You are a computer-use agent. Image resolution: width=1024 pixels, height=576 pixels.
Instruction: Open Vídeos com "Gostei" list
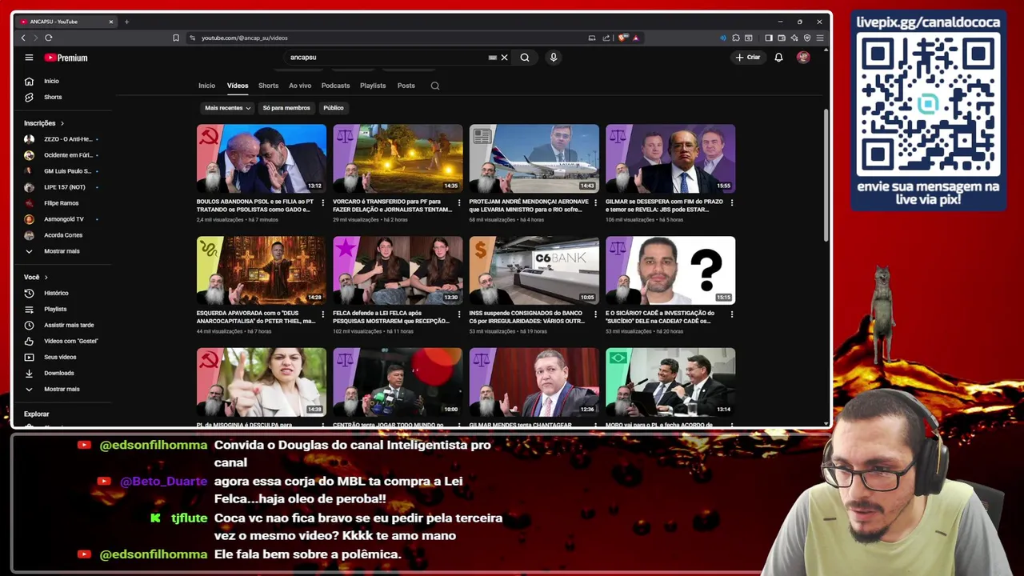70,341
